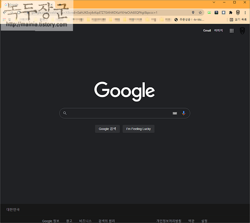The height and width of the screenshot is (223, 250).
Task: Open the 약관 footer link
Action: click(191, 221)
